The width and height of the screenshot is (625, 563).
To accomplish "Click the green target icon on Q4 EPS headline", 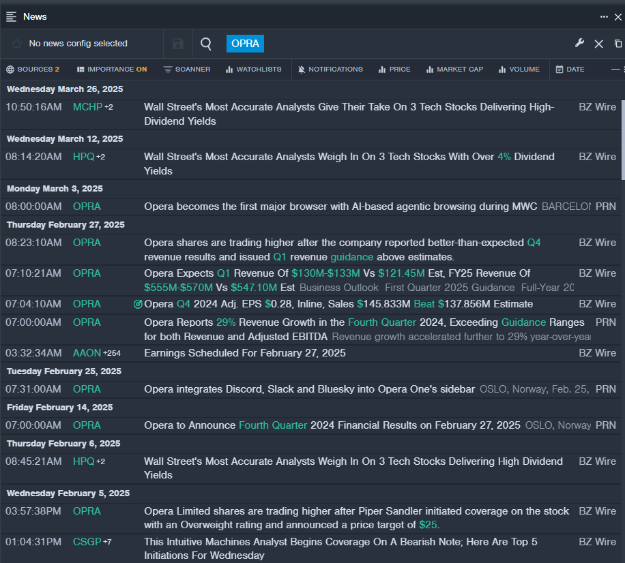I will 138,305.
